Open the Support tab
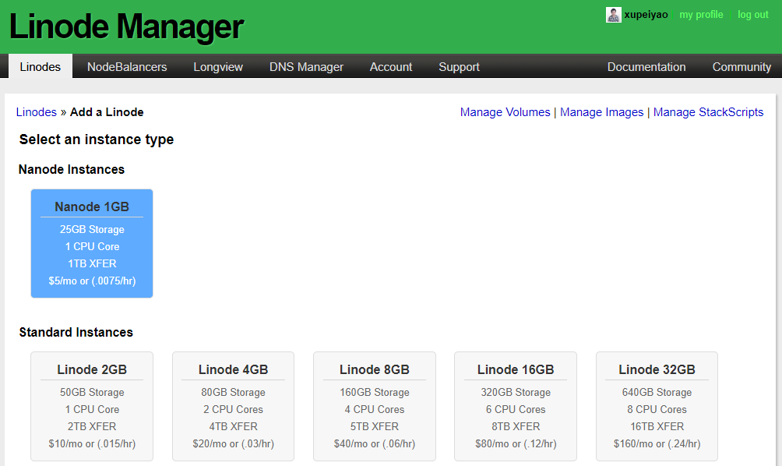Viewport: 782px width, 466px height. pos(459,67)
